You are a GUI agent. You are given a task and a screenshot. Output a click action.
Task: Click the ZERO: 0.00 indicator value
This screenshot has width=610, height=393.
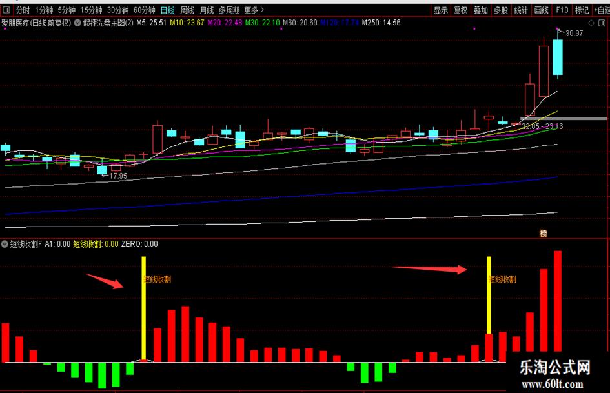coord(139,245)
